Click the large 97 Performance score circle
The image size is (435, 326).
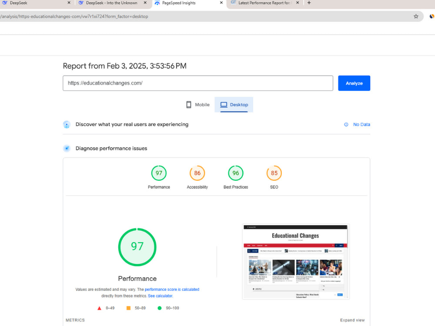coord(137,247)
